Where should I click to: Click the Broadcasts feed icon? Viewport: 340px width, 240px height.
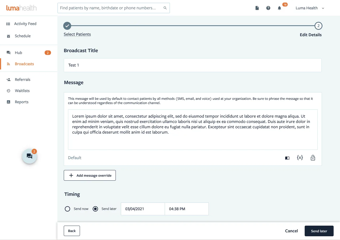point(8,64)
